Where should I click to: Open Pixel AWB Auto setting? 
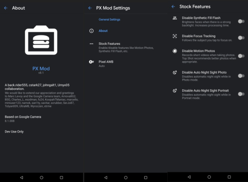coord(126,64)
